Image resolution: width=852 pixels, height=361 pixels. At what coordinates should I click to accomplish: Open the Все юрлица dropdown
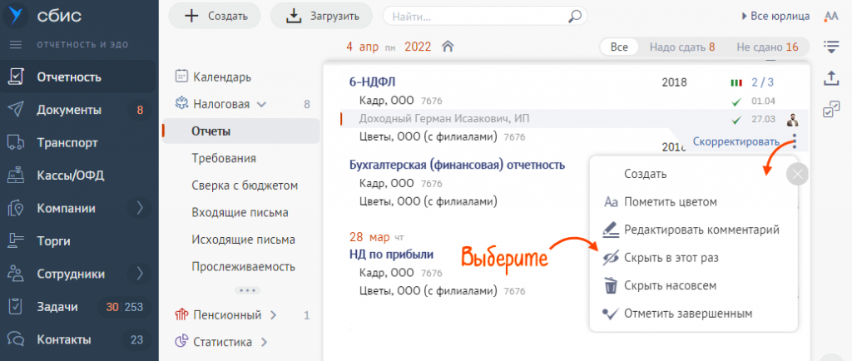coord(775,17)
